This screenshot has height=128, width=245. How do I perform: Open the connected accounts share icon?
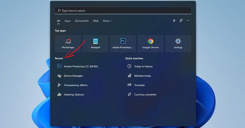(181, 20)
